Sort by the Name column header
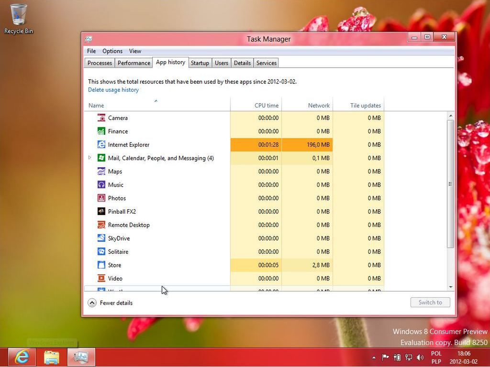The image size is (490, 367). coord(157,106)
